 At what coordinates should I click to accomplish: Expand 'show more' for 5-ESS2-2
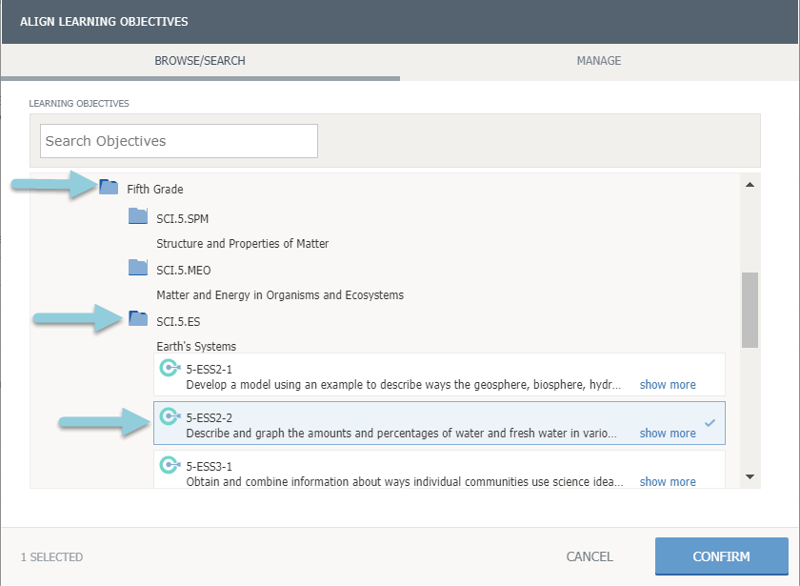[667, 434]
